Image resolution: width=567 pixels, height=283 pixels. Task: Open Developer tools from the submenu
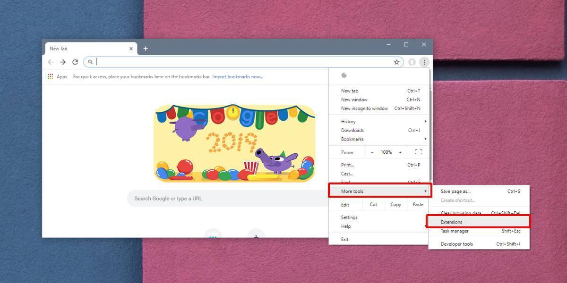479,244
